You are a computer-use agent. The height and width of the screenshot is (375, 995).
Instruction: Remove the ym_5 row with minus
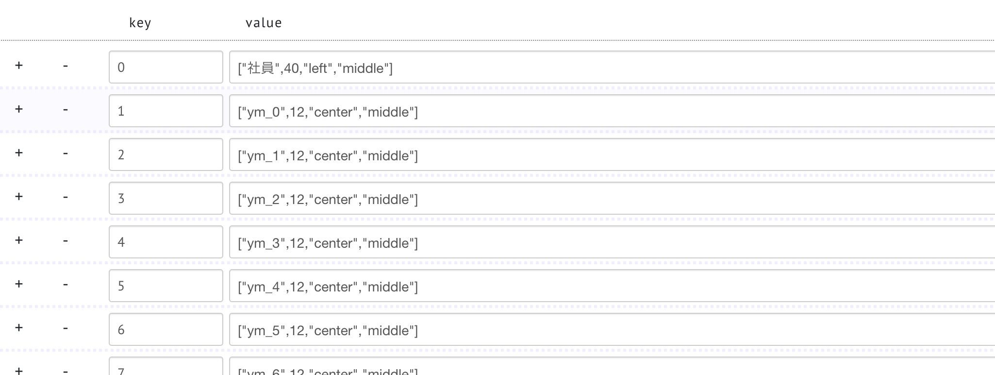pyautogui.click(x=65, y=328)
